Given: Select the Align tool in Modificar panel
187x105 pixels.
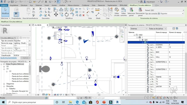Looking at the screenshot, I should coord(56,10).
